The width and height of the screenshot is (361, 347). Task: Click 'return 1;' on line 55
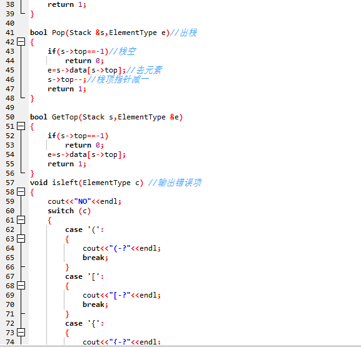click(x=67, y=164)
